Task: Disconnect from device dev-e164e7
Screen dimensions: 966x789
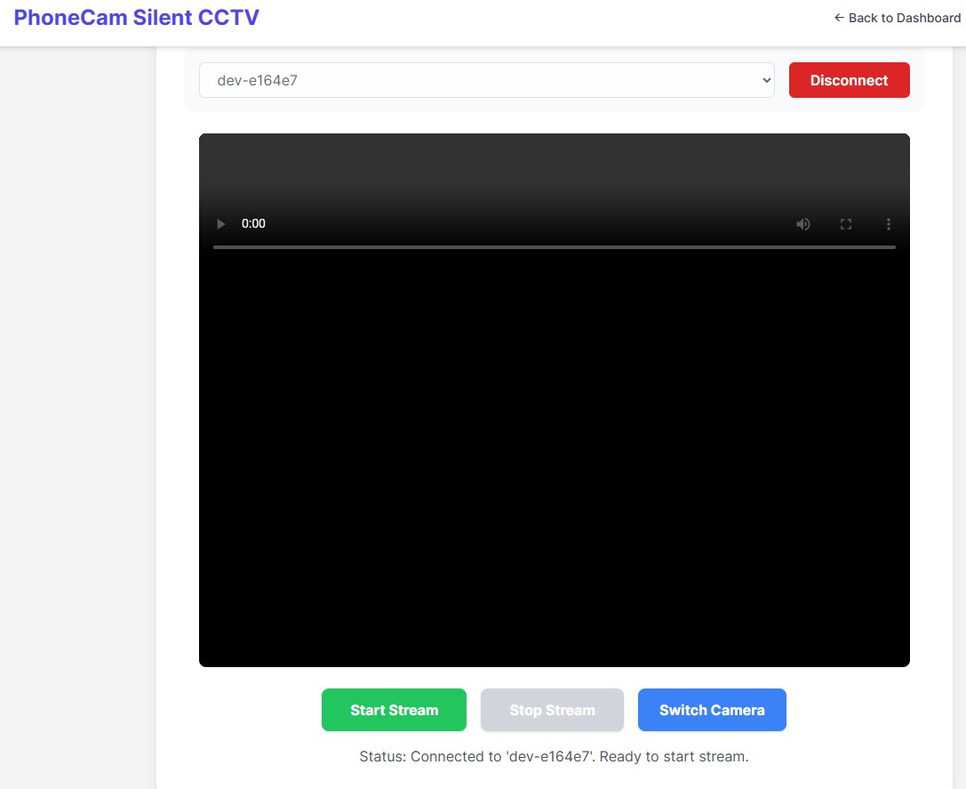Action: tap(849, 79)
